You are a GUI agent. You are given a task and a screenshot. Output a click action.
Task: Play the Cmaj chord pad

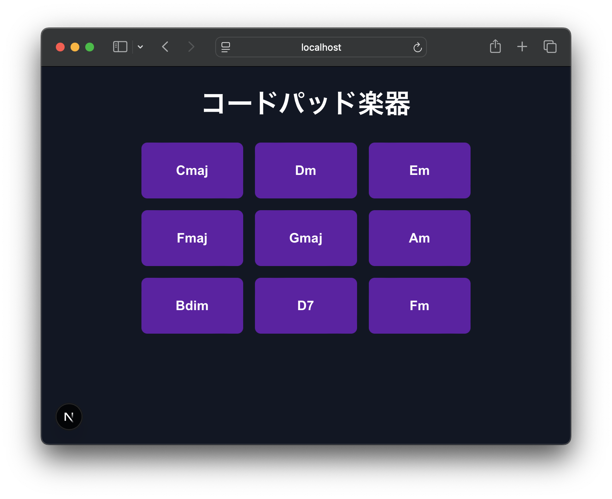coord(192,170)
